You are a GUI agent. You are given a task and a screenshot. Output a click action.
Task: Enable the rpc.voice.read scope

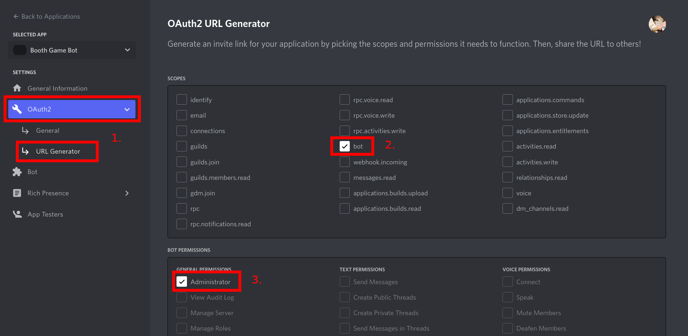(345, 100)
